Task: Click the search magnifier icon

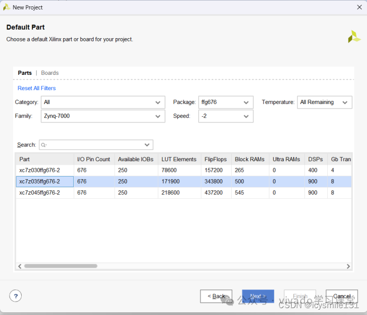Action: [x=43, y=145]
